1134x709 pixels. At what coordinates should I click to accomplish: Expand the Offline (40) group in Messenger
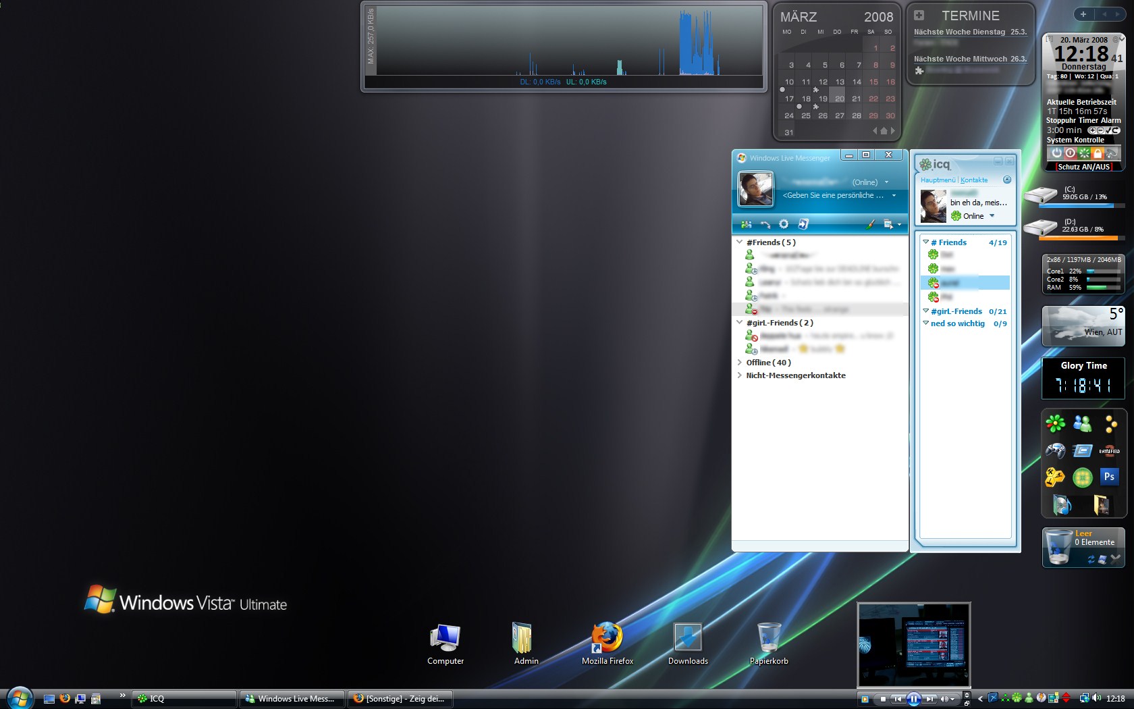tap(740, 362)
